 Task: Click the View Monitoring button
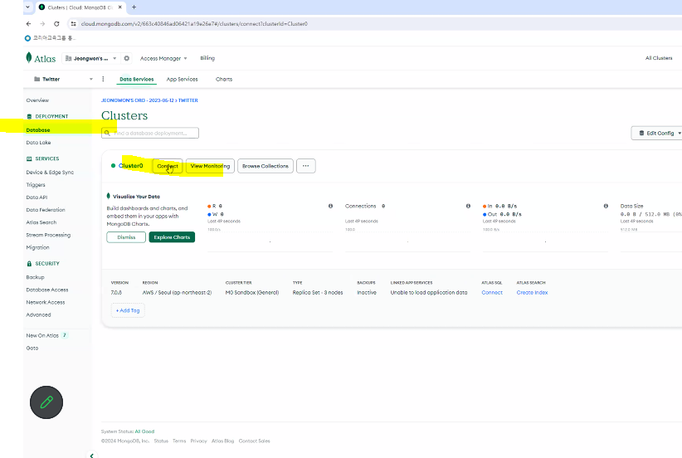(210, 166)
